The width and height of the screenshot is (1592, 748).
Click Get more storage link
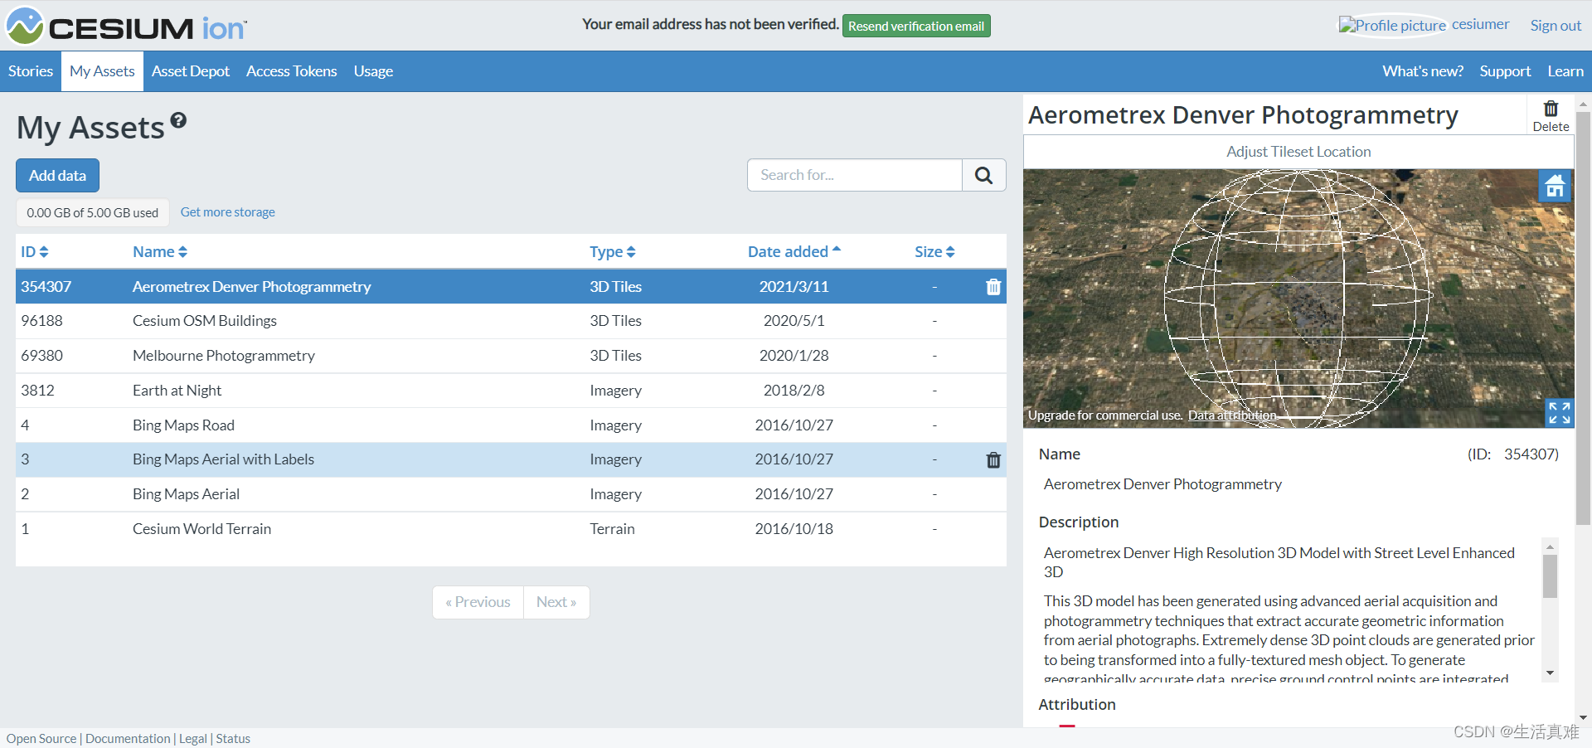click(228, 212)
